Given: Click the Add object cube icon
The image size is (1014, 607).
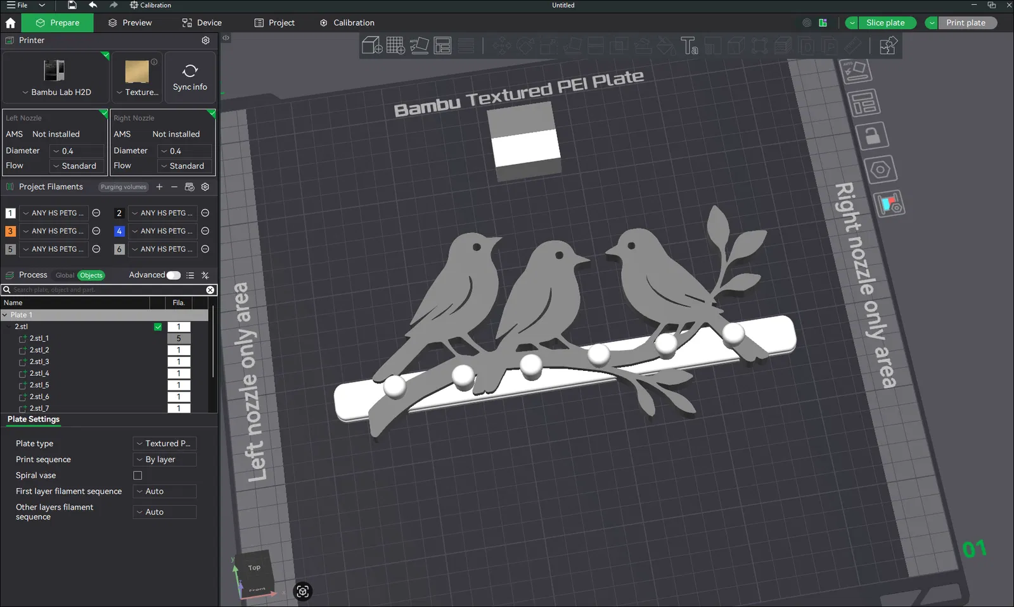Looking at the screenshot, I should point(372,46).
